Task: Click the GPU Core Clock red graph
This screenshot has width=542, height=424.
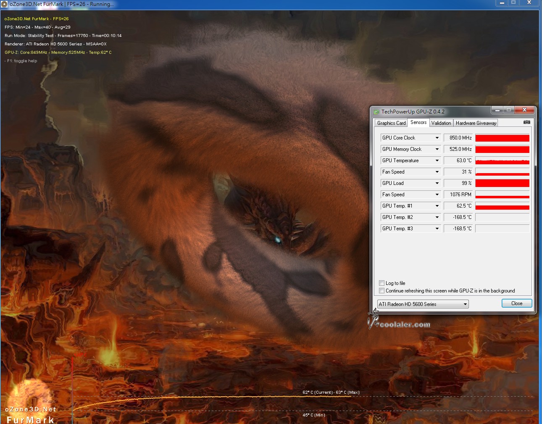Action: [502, 138]
